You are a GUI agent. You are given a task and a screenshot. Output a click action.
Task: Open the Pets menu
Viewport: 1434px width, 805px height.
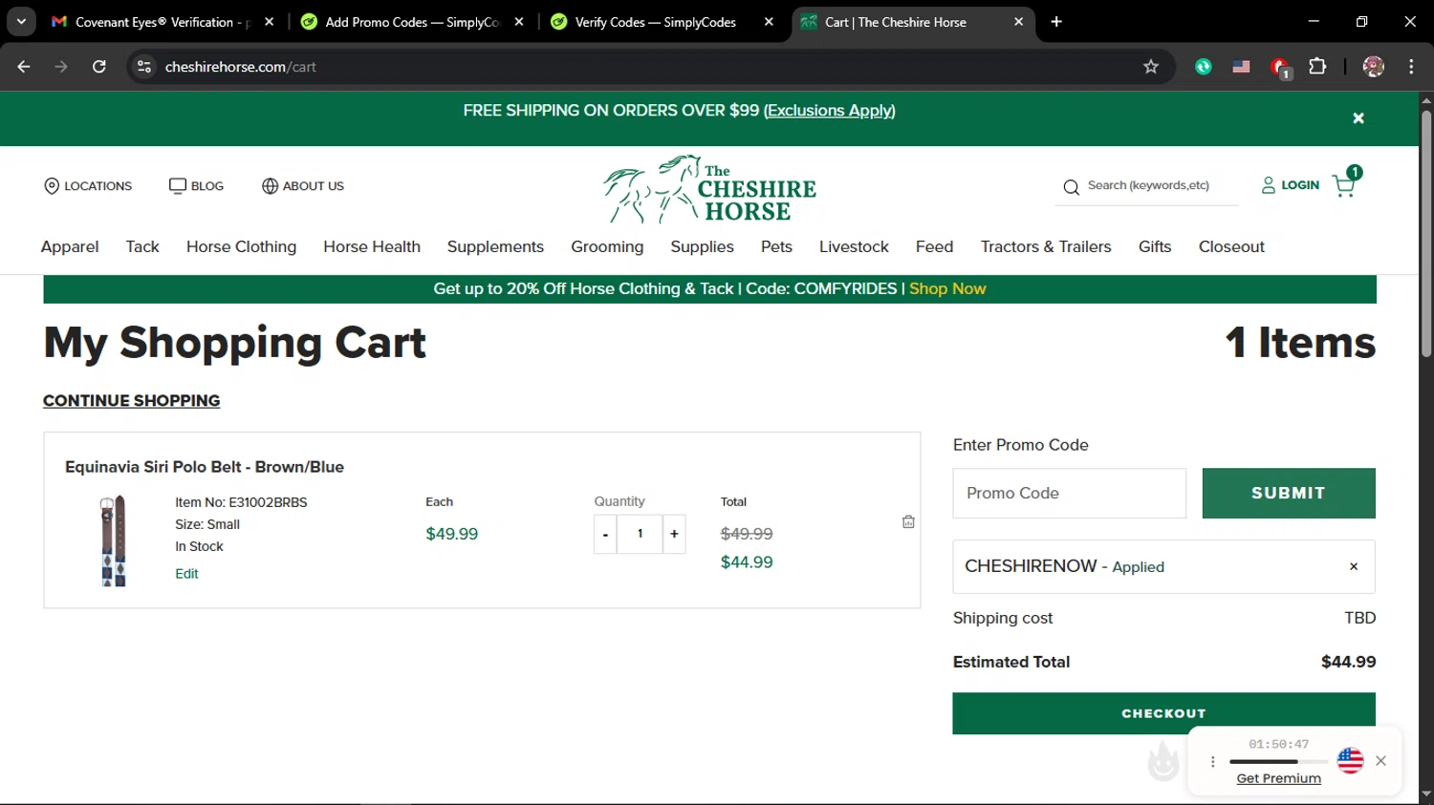click(x=776, y=246)
